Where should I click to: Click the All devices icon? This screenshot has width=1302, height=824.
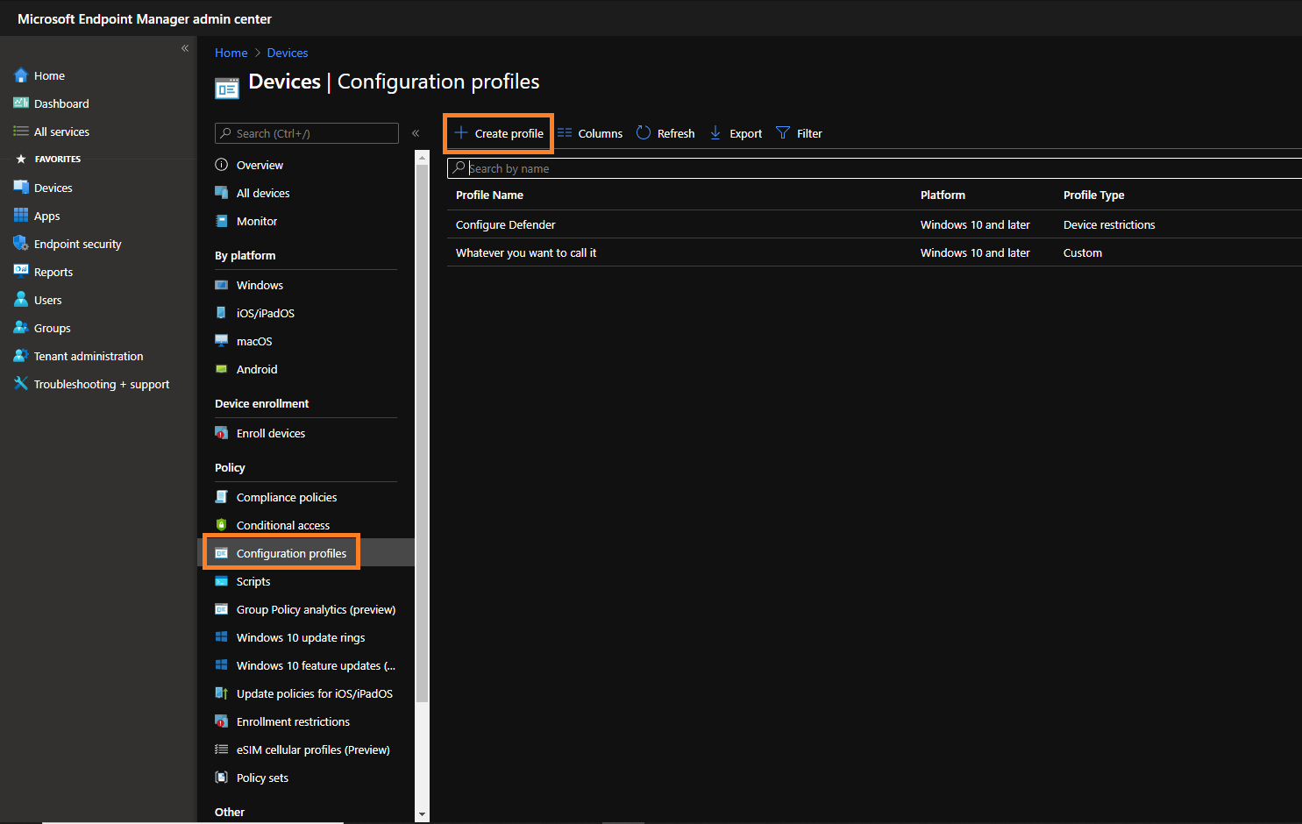222,193
